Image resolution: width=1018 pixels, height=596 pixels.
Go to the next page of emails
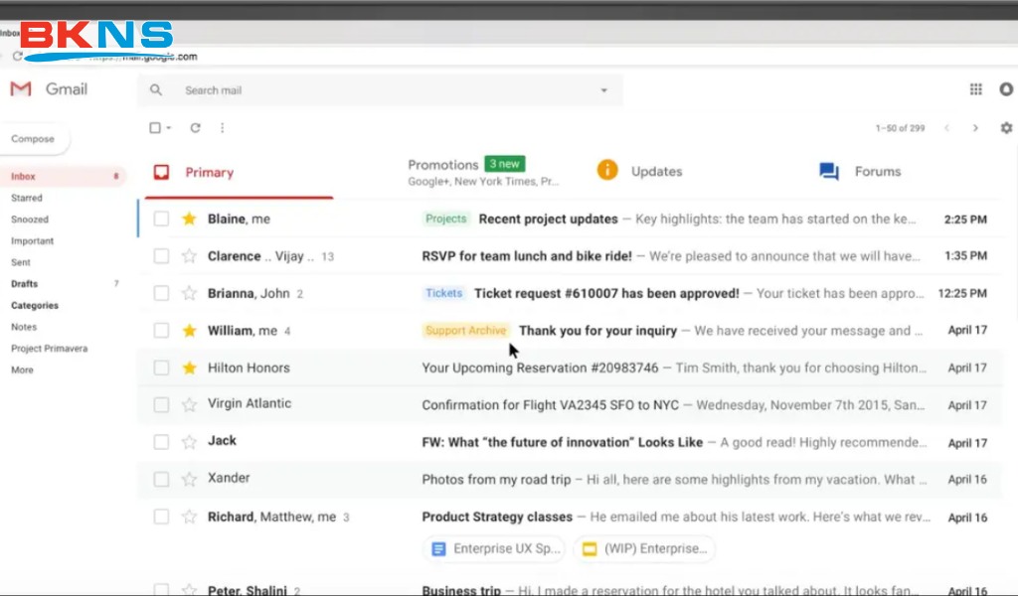point(975,127)
